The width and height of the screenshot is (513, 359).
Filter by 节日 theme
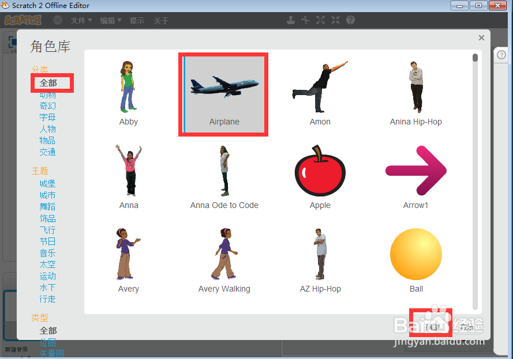point(48,241)
